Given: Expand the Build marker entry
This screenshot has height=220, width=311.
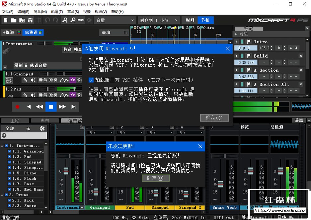Looking at the screenshot, I should click(236, 56).
